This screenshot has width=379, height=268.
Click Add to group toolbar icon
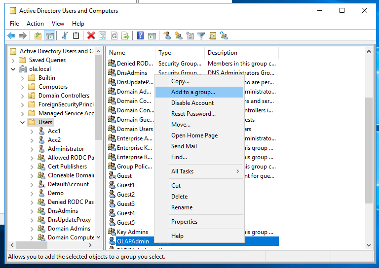[224, 35]
